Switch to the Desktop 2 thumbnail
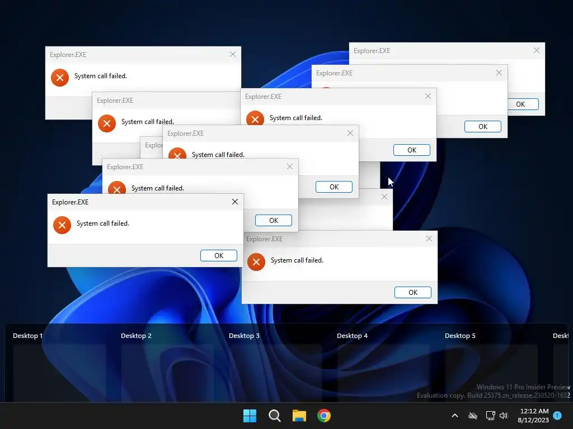573x429 pixels. click(167, 372)
